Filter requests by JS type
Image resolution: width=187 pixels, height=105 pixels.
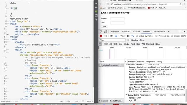(x=111, y=44)
